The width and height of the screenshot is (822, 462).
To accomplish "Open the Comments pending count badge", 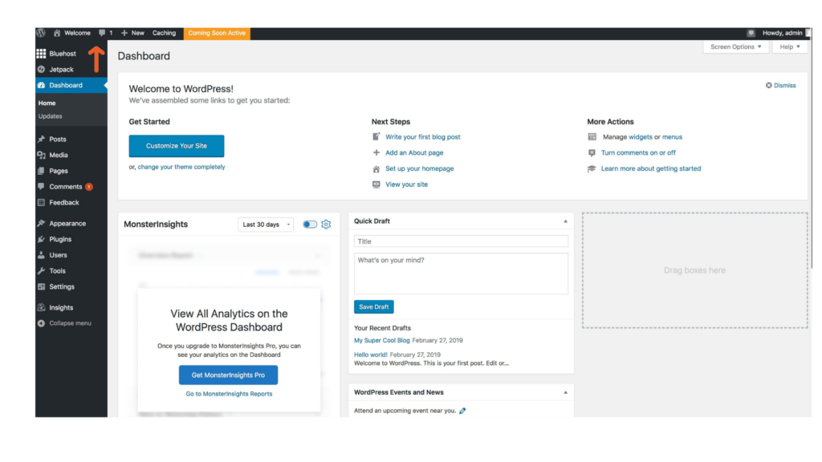I will [89, 187].
